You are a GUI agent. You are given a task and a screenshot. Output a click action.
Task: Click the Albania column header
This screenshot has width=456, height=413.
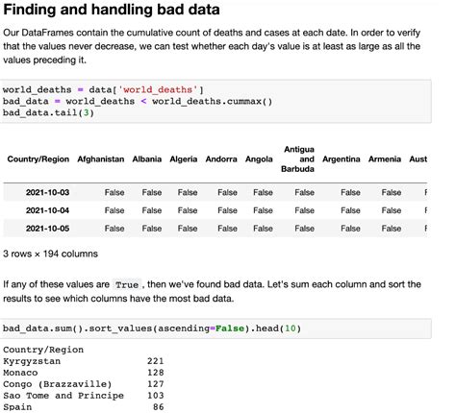[147, 159]
